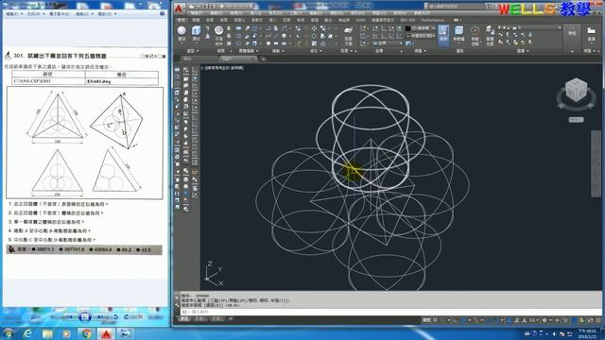Click the Windows Start button

9,333
